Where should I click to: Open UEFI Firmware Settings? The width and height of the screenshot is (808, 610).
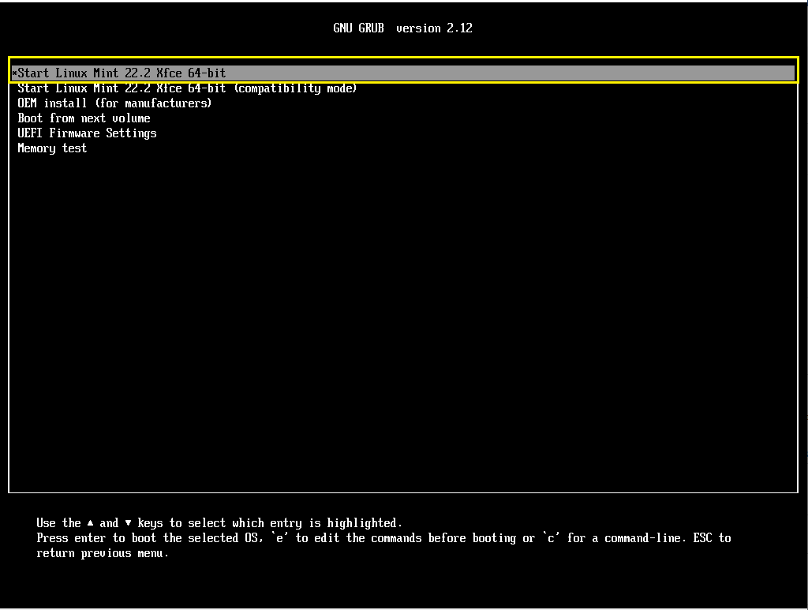tap(87, 133)
